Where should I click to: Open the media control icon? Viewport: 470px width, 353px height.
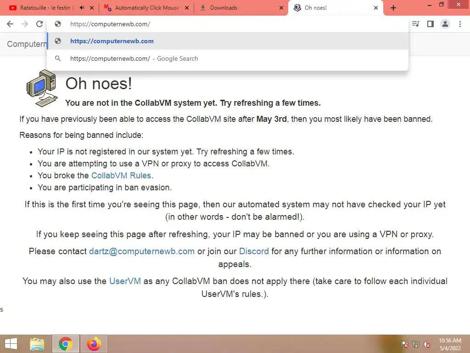pyautogui.click(x=416, y=24)
